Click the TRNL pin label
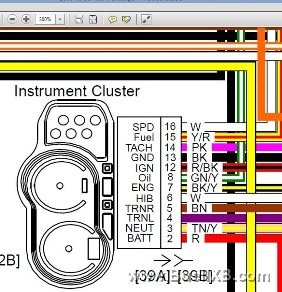 pyautogui.click(x=141, y=218)
